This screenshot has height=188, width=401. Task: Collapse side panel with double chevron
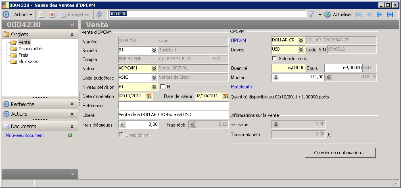72,25
